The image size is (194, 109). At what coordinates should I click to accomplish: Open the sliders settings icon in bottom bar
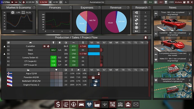(x=112, y=105)
